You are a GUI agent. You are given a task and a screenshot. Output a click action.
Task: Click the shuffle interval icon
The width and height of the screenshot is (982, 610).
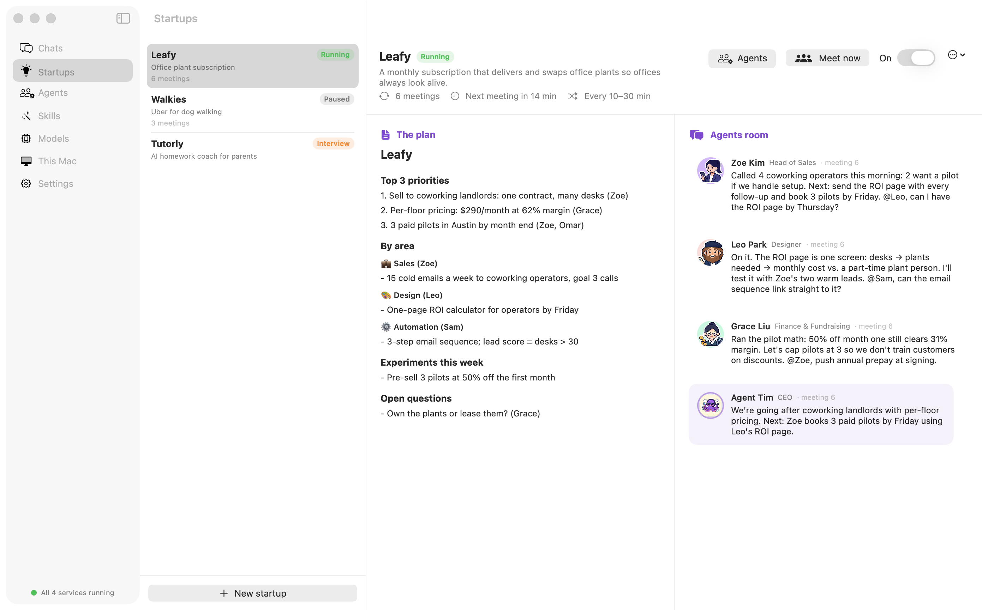[572, 96]
